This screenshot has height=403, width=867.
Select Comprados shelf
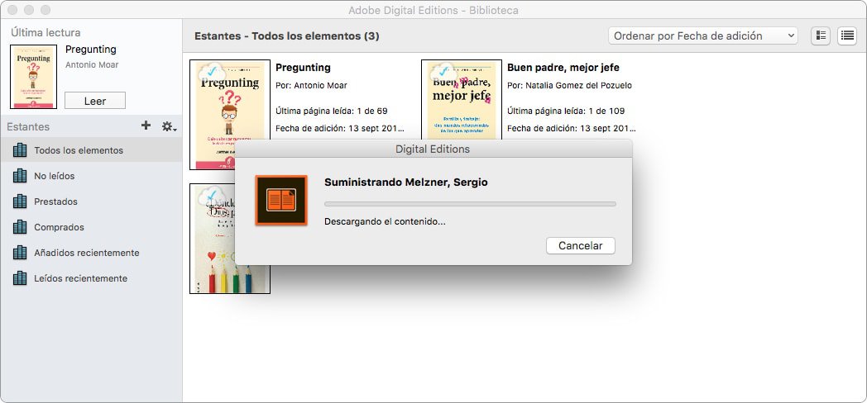pos(91,227)
